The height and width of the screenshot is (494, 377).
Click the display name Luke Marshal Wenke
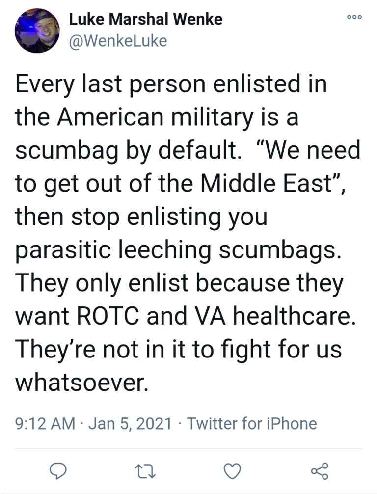point(145,20)
